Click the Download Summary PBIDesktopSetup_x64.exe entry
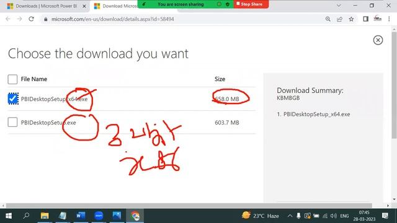Viewport: 397px width, 223px height. pyautogui.click(x=316, y=114)
